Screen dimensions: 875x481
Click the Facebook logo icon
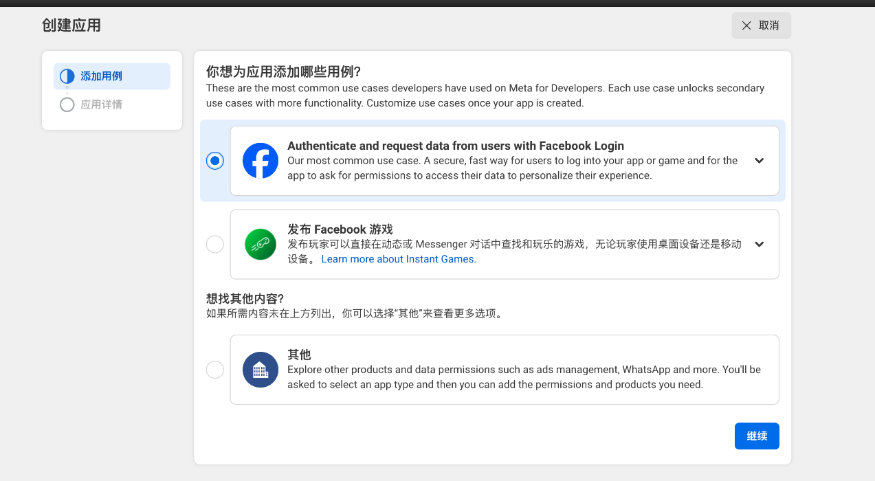coord(261,161)
